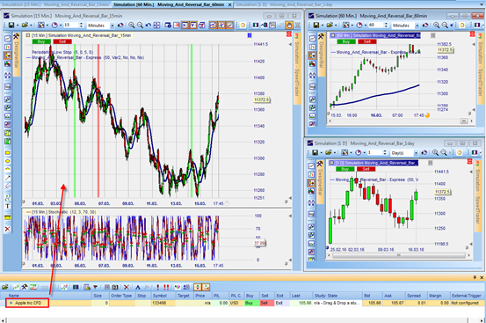This screenshot has width=486, height=323.
Task: Save the 15 Min chart study
Action: pos(11,26)
